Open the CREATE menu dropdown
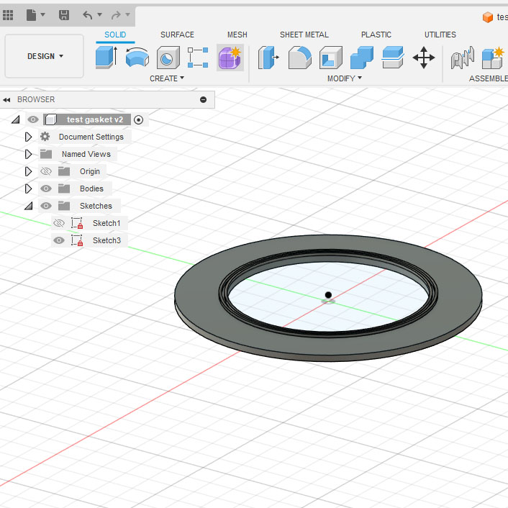This screenshot has width=508, height=508. click(x=167, y=78)
